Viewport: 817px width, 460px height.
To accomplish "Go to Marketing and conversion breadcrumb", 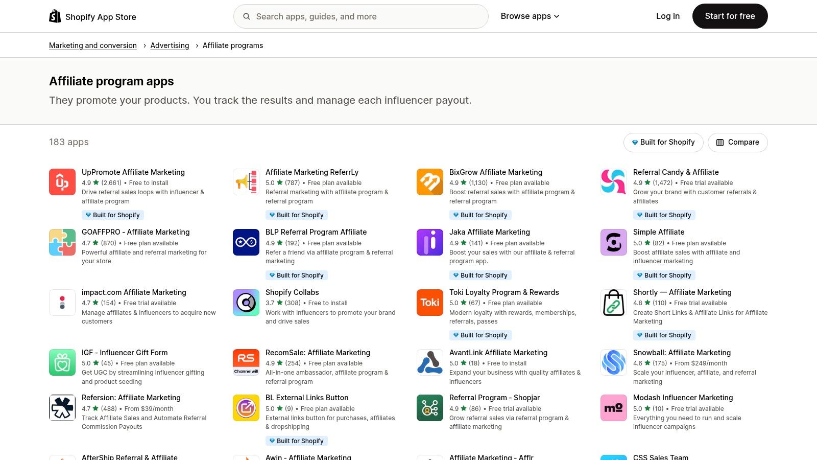I will tap(93, 45).
